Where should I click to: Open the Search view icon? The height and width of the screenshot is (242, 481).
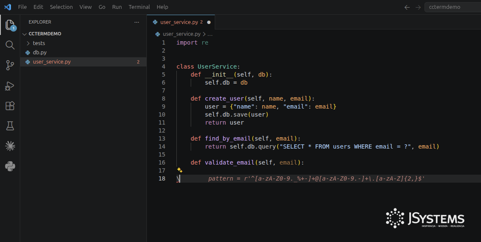coord(10,45)
